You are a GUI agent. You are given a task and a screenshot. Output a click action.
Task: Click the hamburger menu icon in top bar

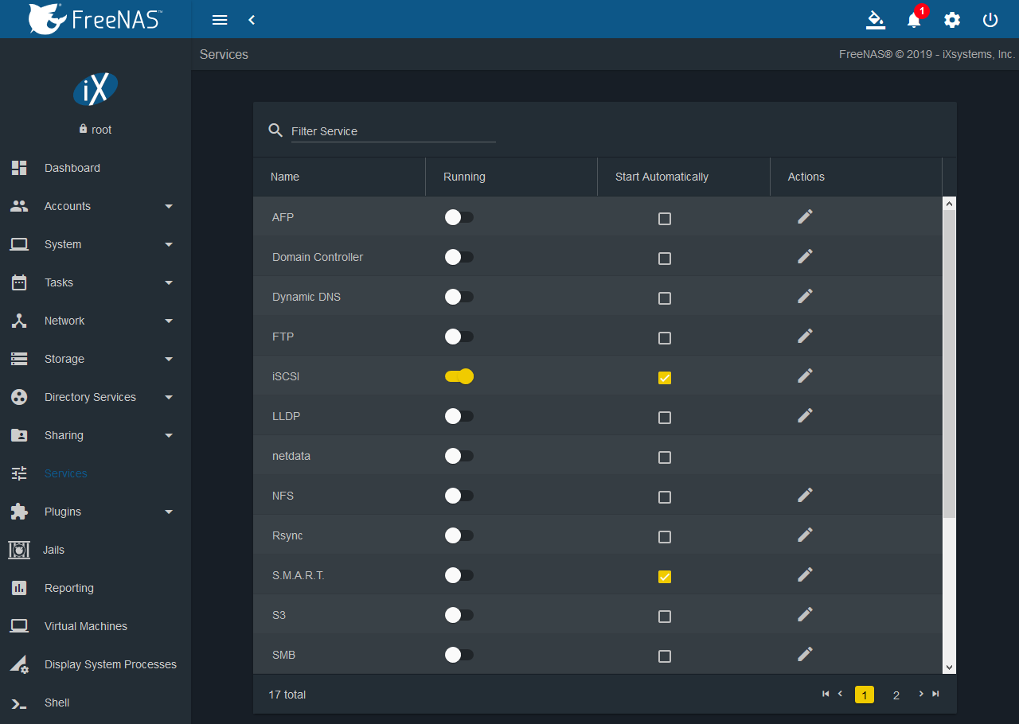click(x=221, y=20)
